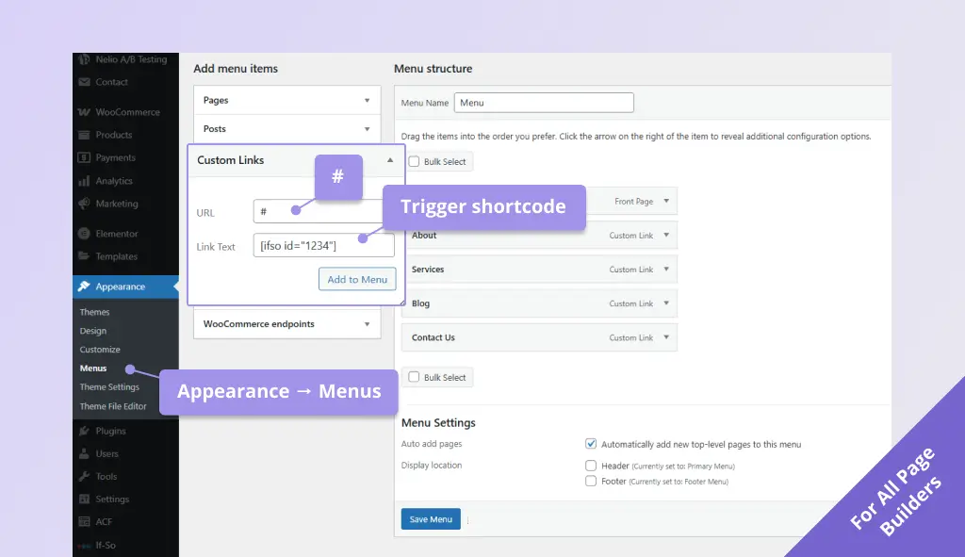This screenshot has height=557, width=965.
Task: Select the Marketing megaphone icon
Action: [85, 204]
